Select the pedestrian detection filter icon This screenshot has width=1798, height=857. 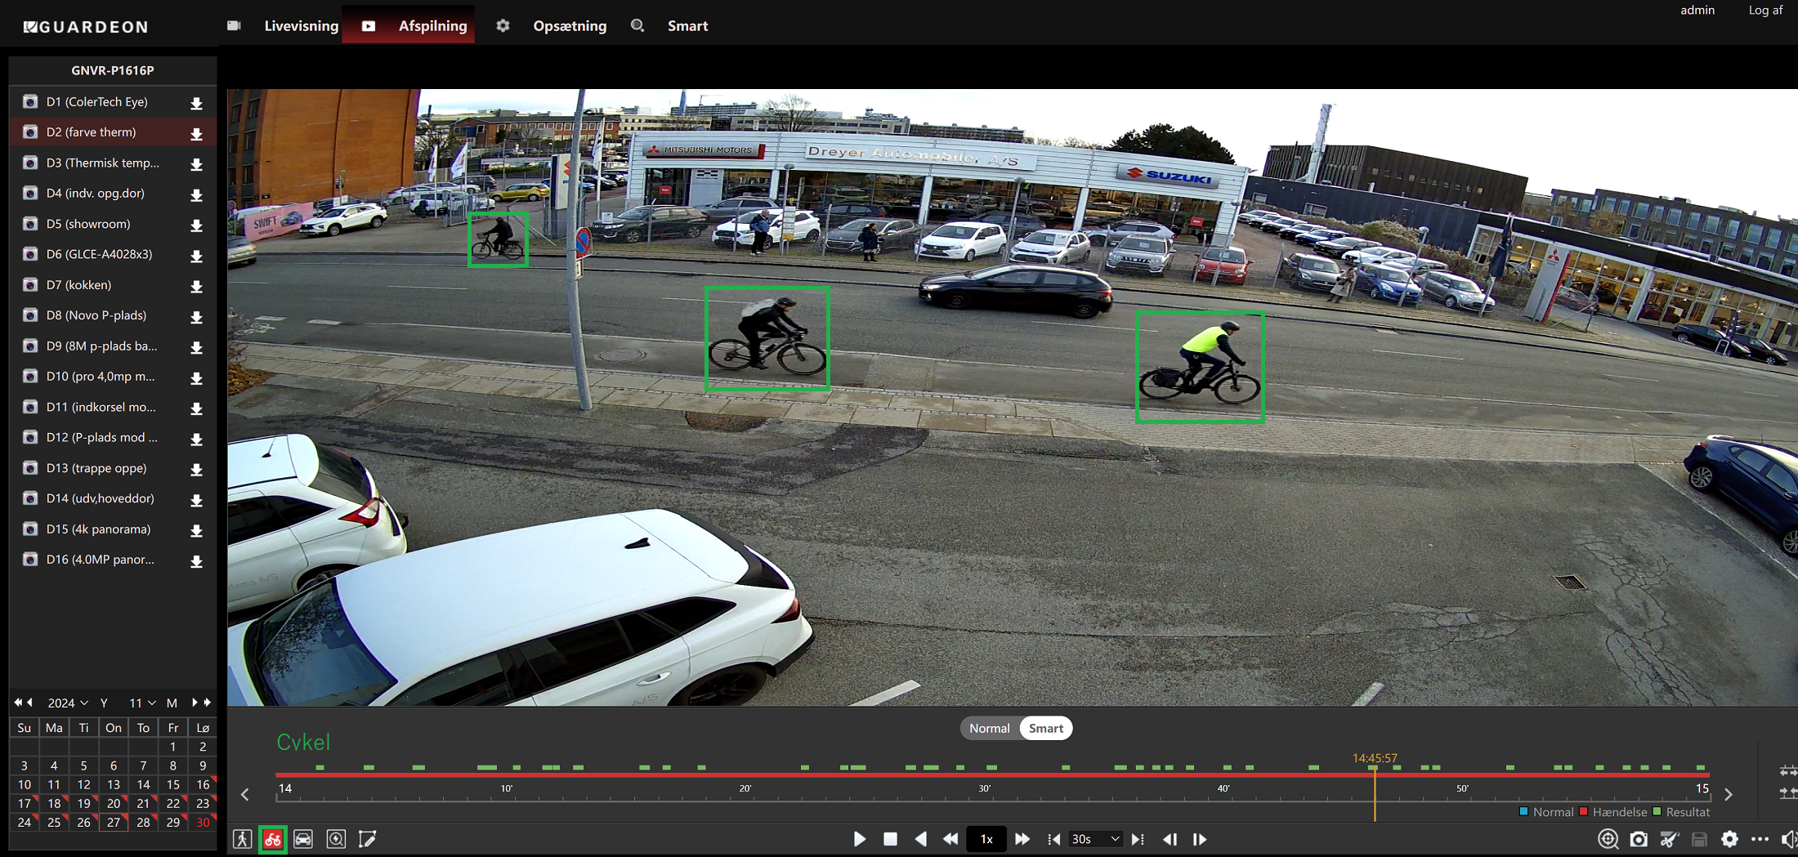pos(242,839)
